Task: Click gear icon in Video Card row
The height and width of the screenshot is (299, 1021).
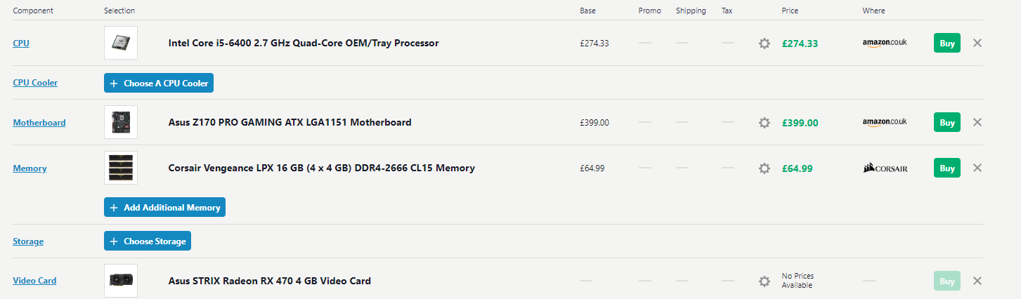Action: [x=765, y=281]
